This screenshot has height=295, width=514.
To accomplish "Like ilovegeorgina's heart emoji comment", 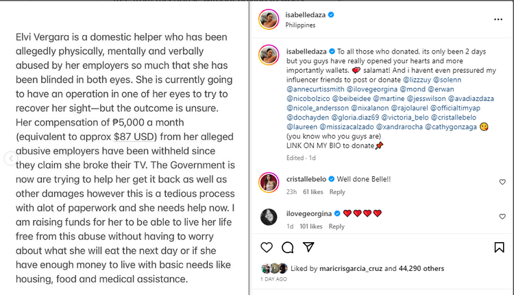I will click(502, 216).
